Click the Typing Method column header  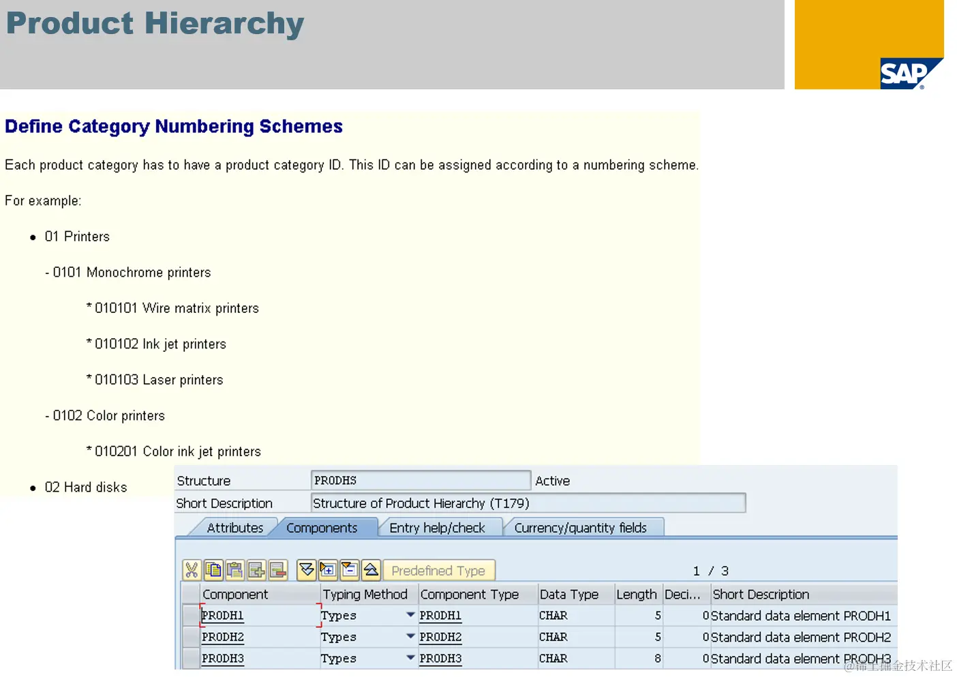point(369,594)
